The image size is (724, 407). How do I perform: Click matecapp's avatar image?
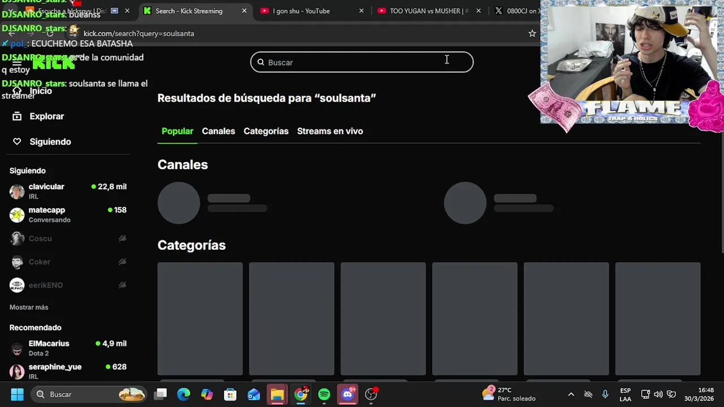[17, 215]
